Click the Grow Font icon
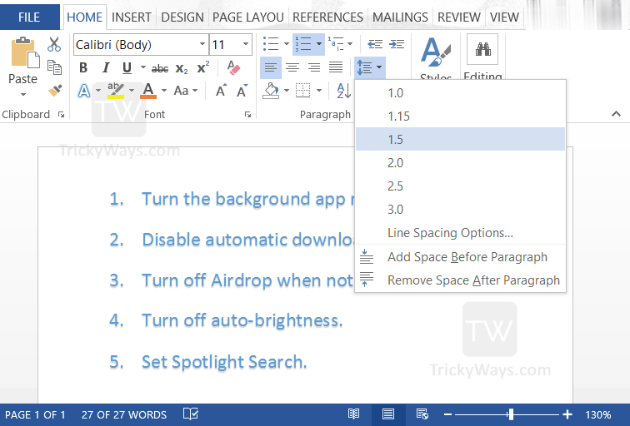Screen dimensions: 630x426 point(222,91)
